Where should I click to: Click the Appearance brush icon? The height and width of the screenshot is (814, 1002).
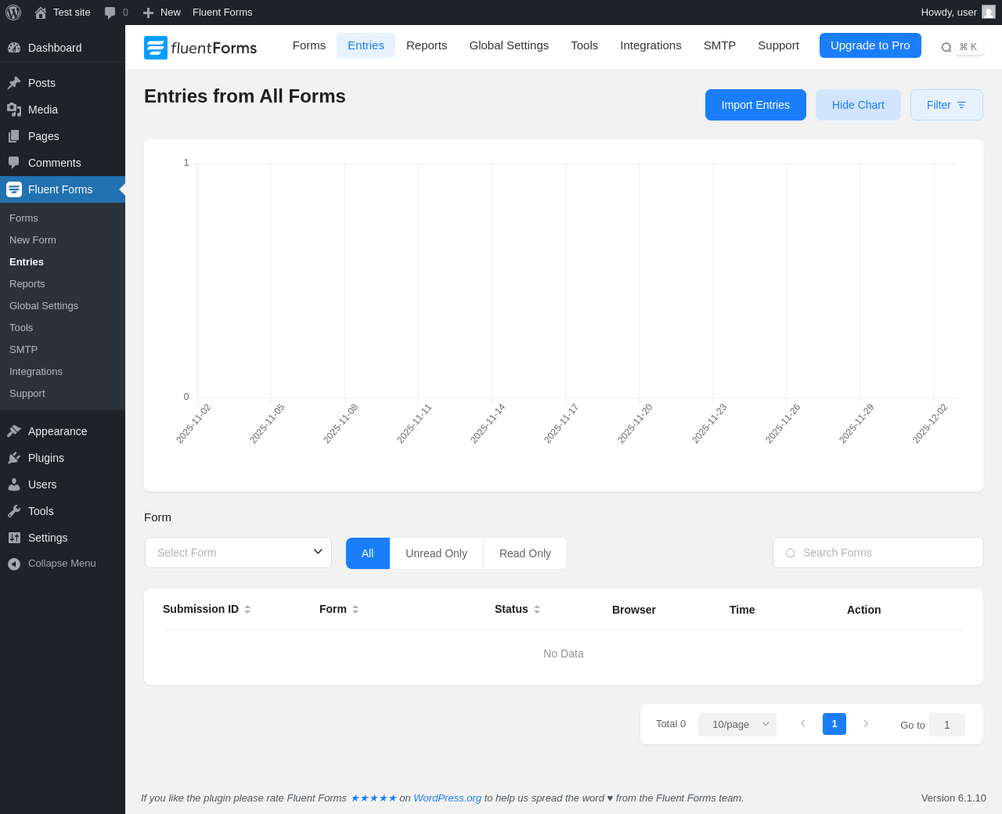(x=14, y=431)
